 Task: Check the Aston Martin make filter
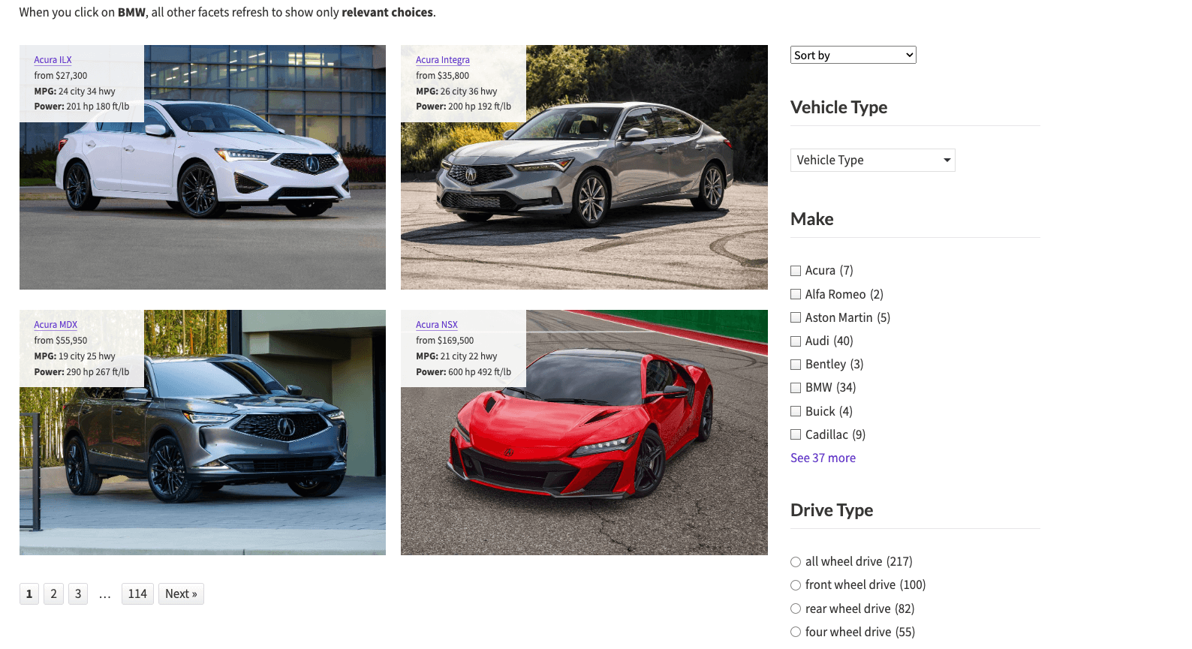point(796,317)
